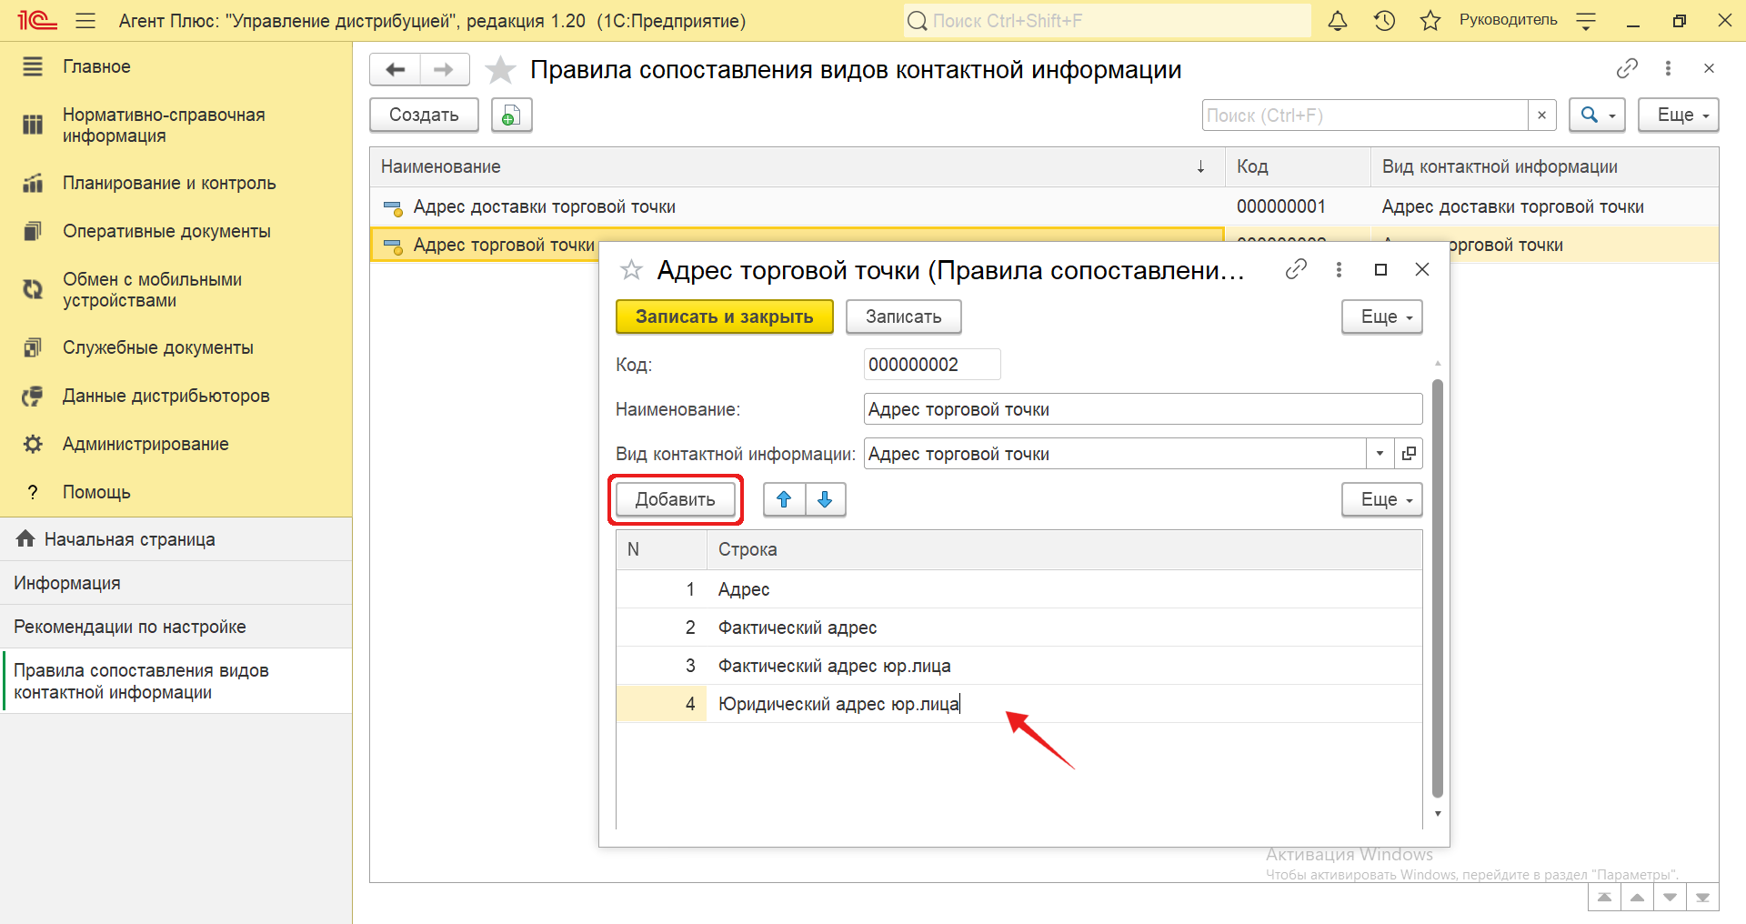This screenshot has height=924, width=1746.
Task: Go forward with right arrow button
Action: pyautogui.click(x=444, y=69)
